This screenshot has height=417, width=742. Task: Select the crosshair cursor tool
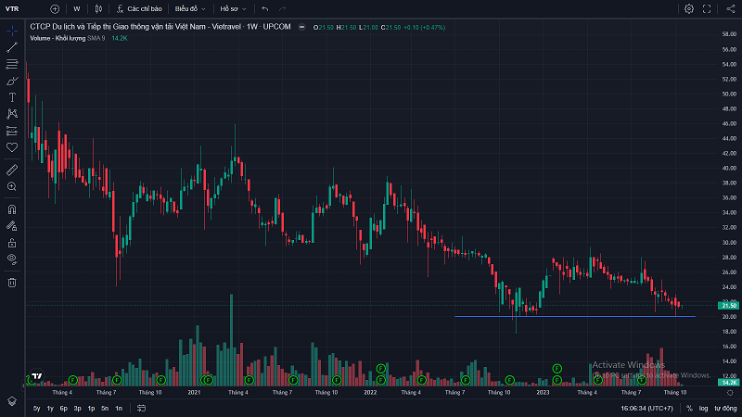12,31
